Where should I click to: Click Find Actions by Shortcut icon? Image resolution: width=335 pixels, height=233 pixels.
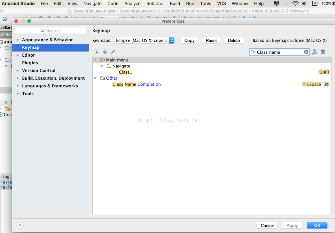315,52
